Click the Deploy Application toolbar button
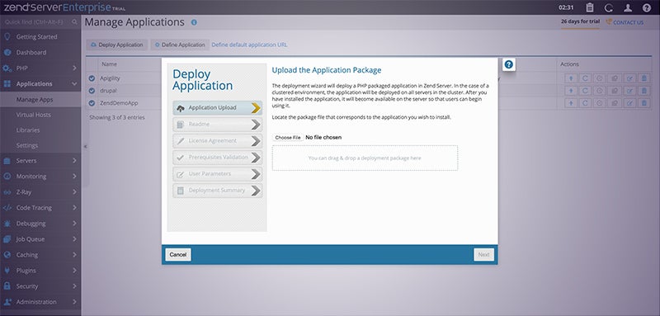 point(117,45)
